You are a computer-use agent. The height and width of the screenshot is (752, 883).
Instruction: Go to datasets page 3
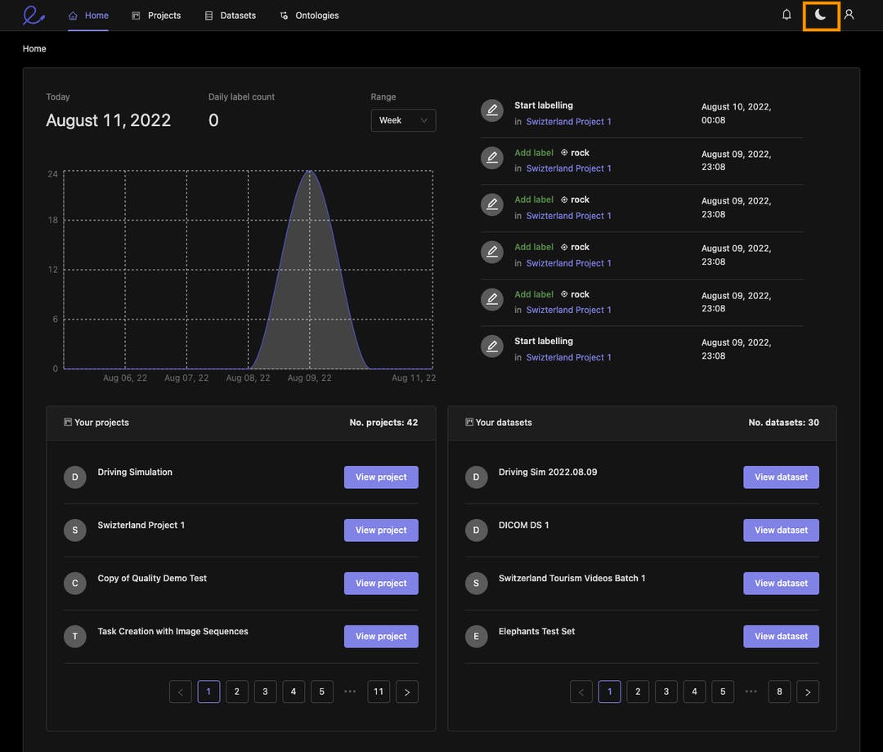[666, 692]
